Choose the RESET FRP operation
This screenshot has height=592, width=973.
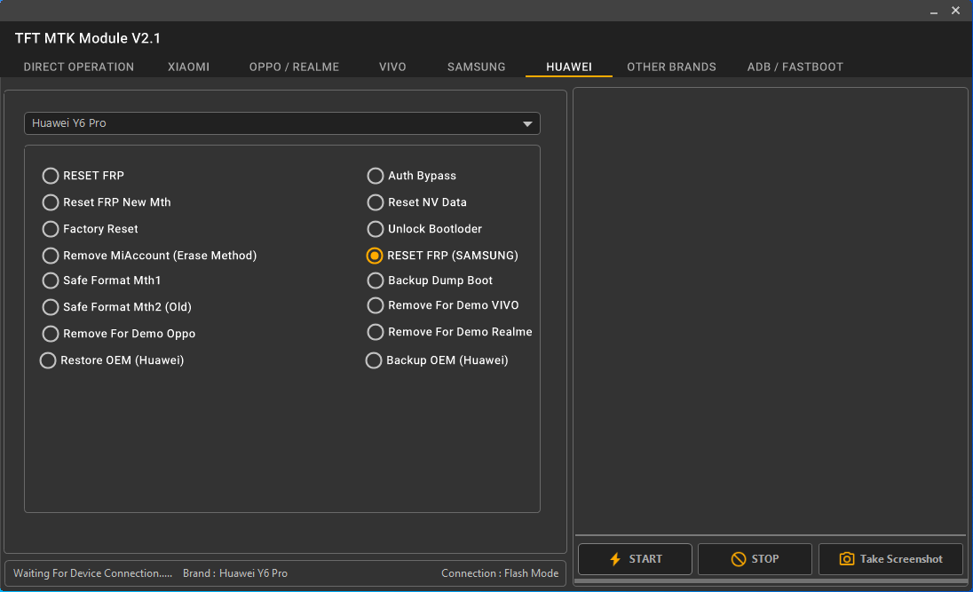pos(50,176)
